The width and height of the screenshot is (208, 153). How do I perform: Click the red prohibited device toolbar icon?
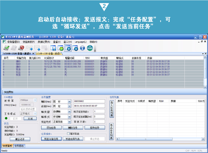pos(21,48)
